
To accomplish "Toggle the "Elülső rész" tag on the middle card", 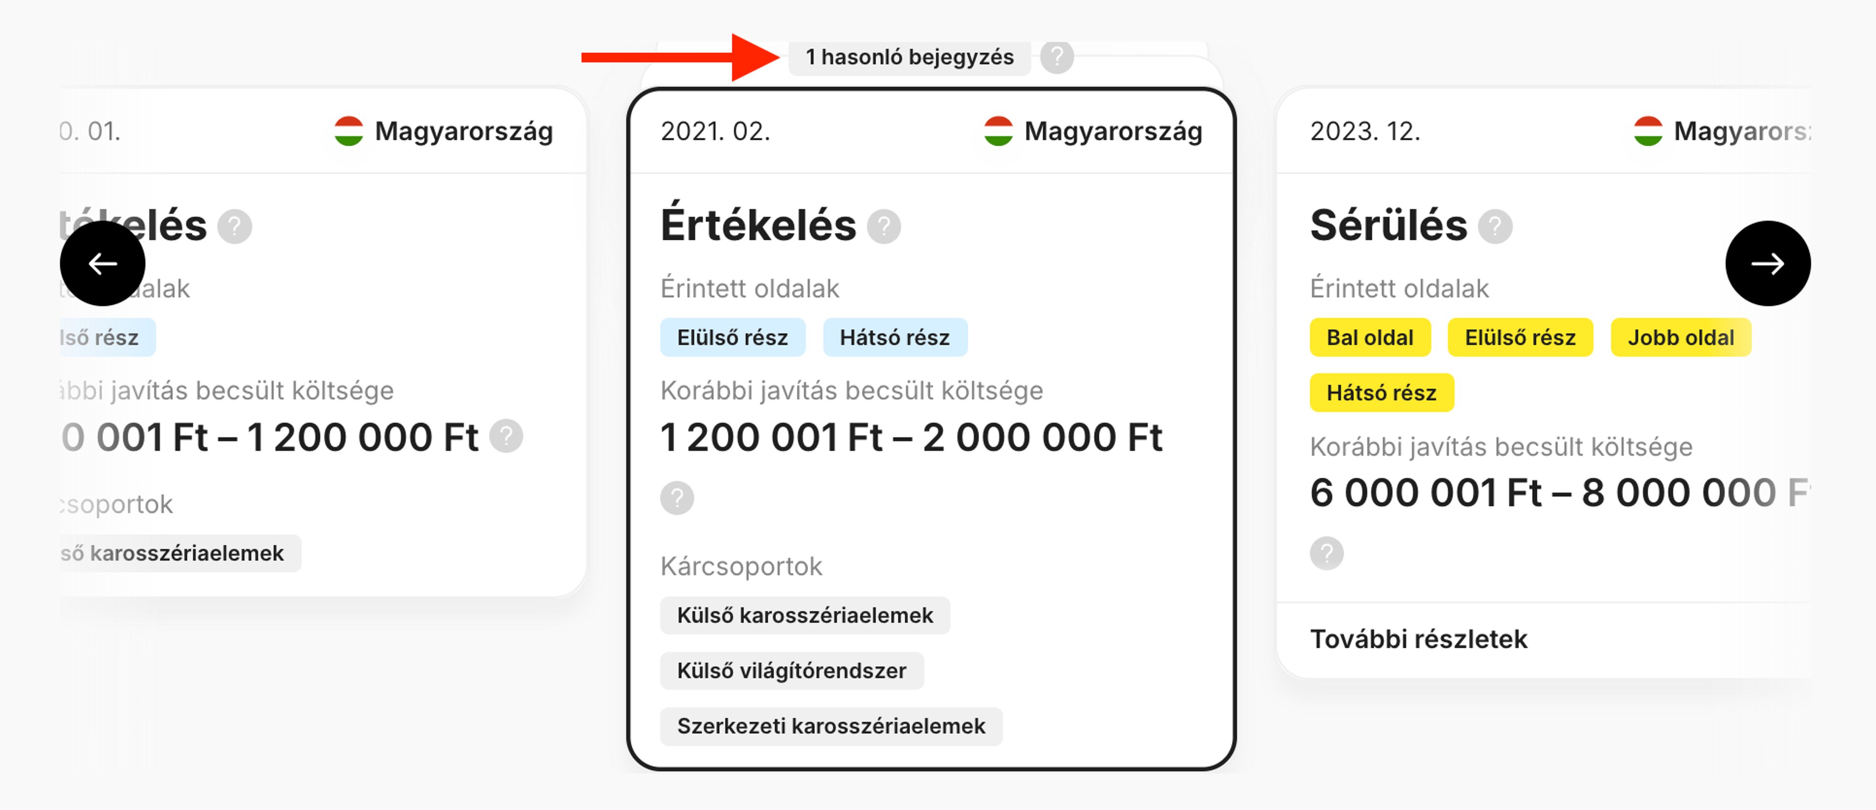I will pos(733,337).
